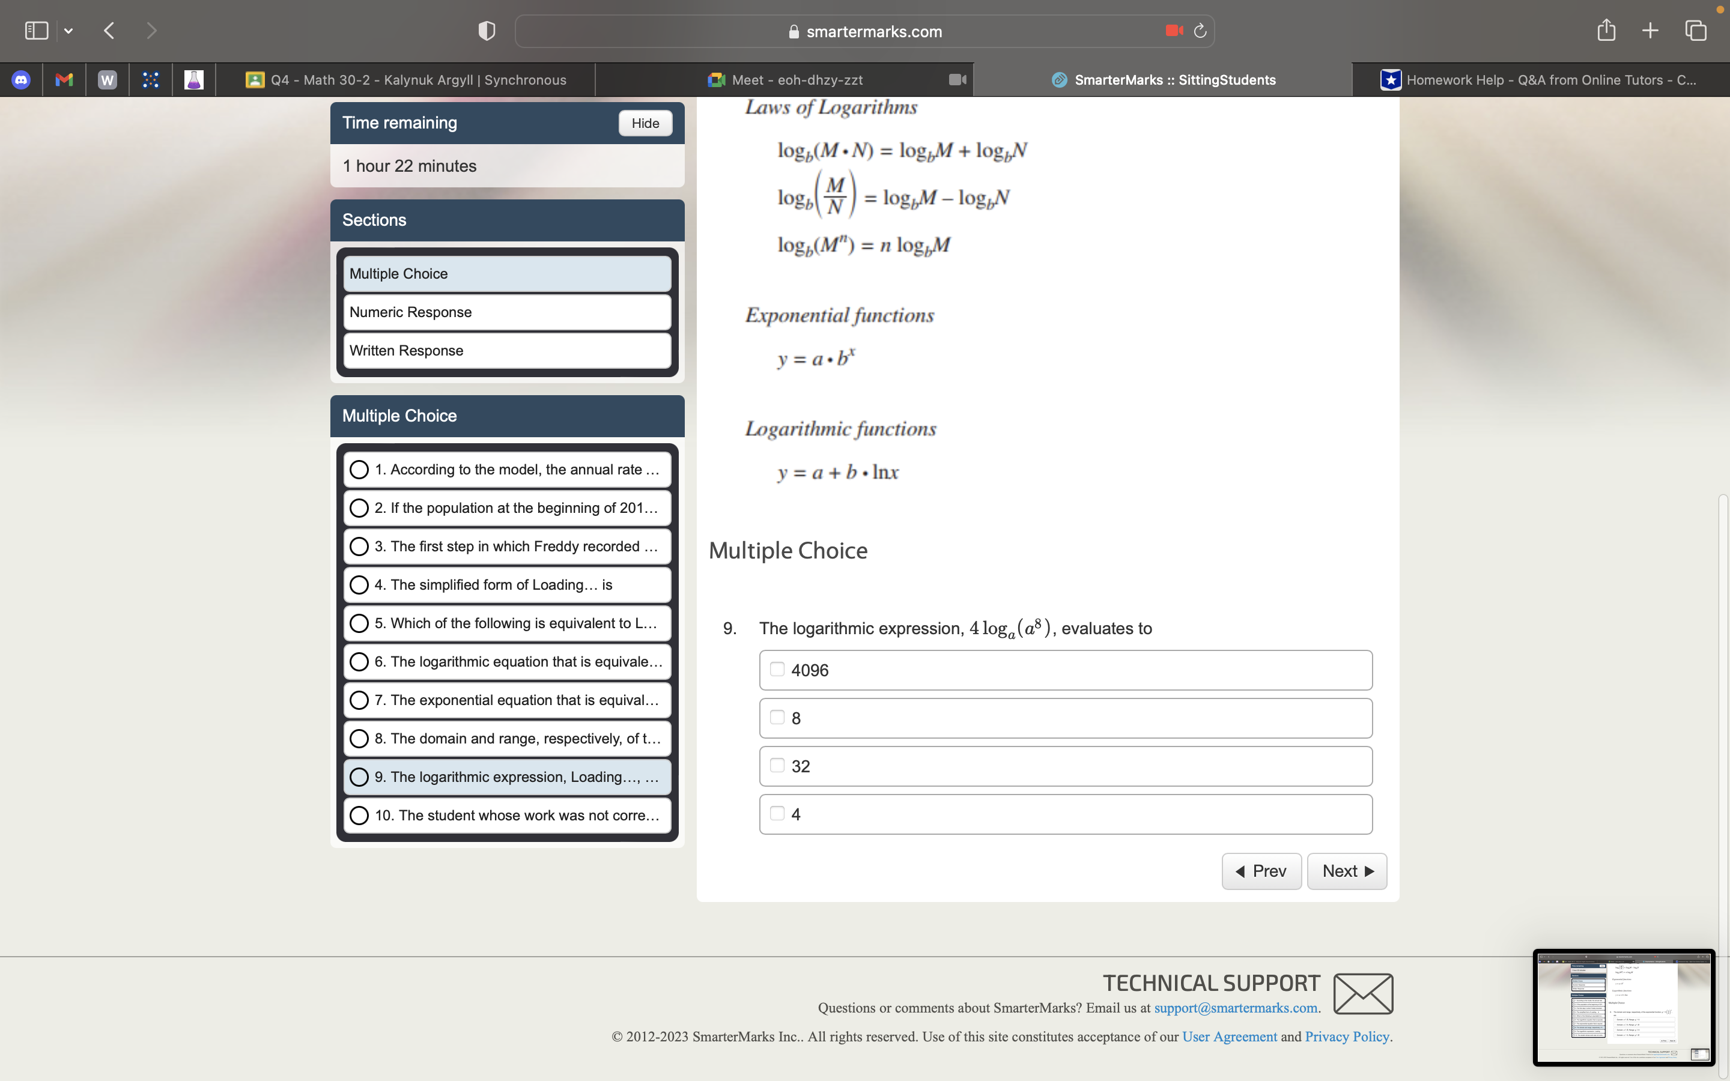Select the radio button for question 10
The image size is (1730, 1081).
pyautogui.click(x=360, y=815)
